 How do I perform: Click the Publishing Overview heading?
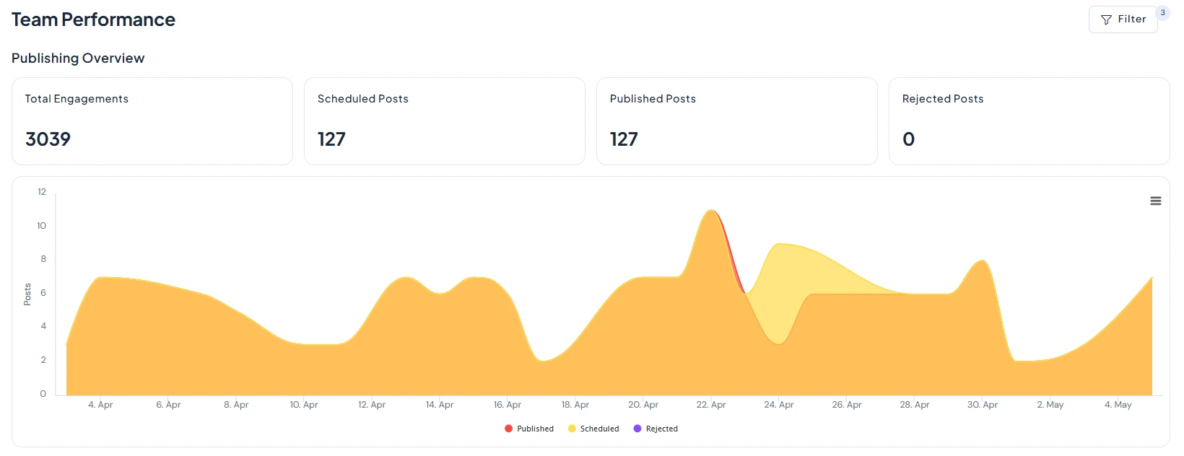point(78,58)
